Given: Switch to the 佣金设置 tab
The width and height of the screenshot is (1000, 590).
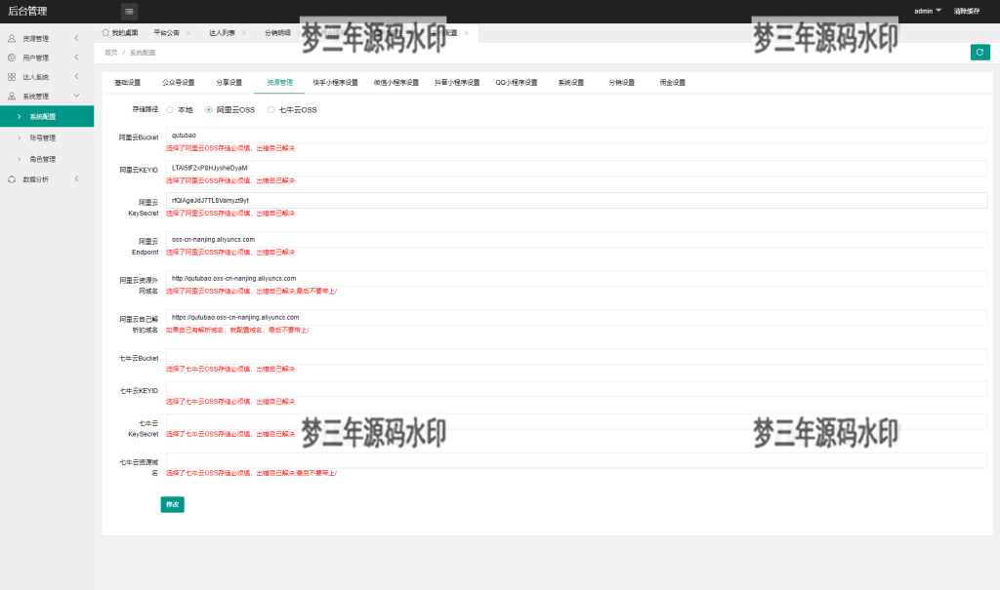Looking at the screenshot, I should pos(672,83).
